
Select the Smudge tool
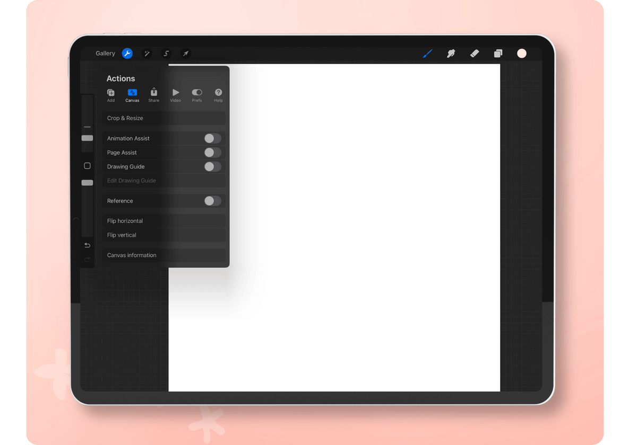[x=451, y=54]
